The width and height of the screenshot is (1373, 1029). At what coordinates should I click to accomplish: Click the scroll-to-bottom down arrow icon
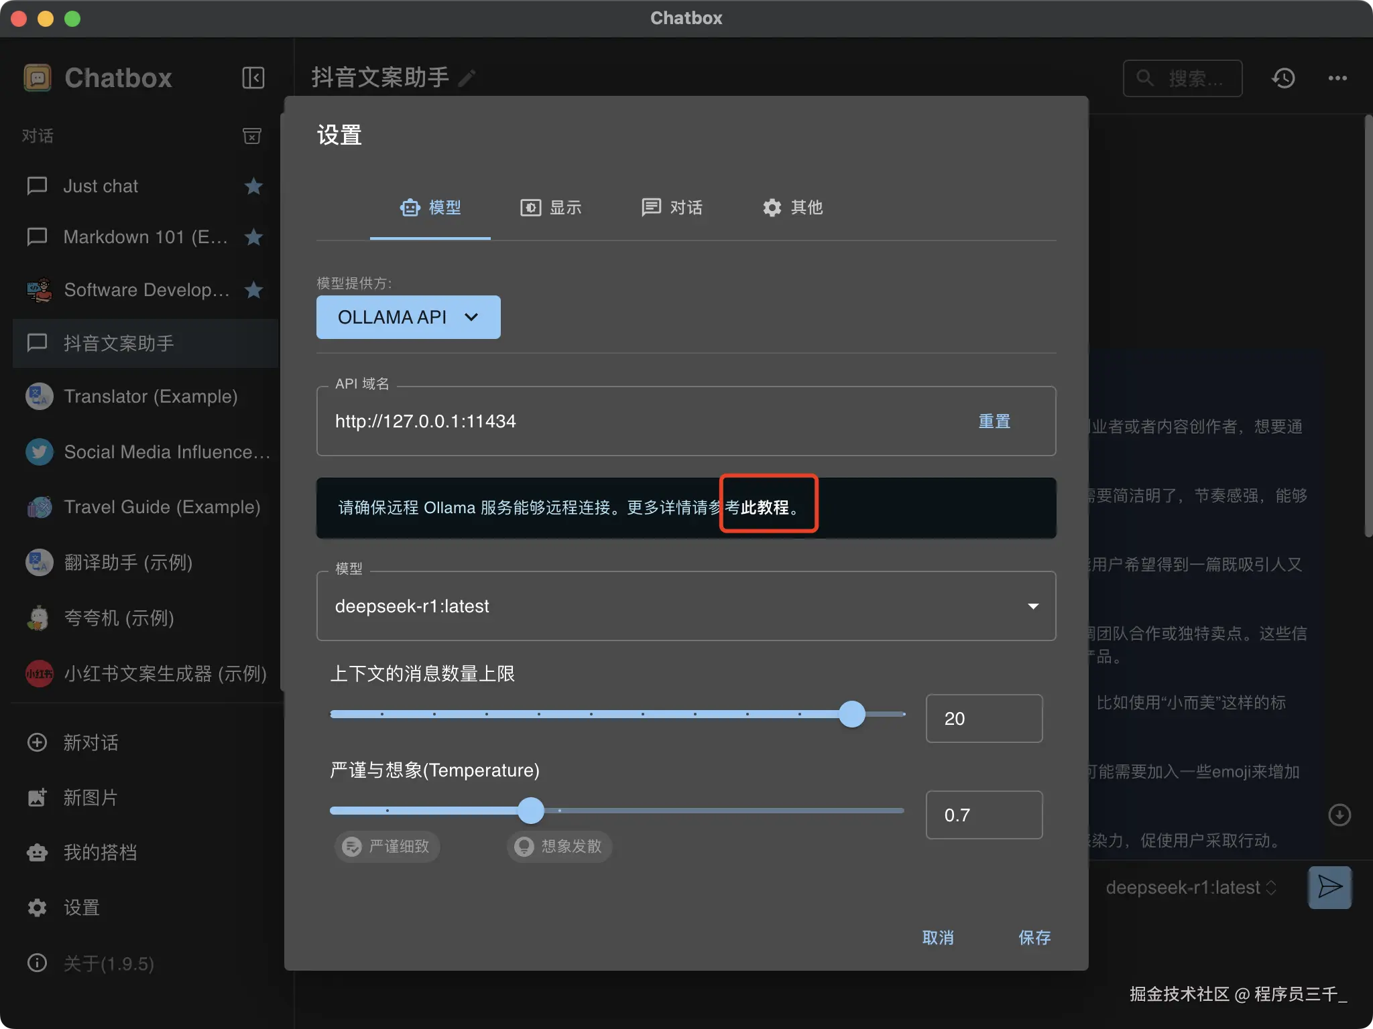click(x=1339, y=815)
